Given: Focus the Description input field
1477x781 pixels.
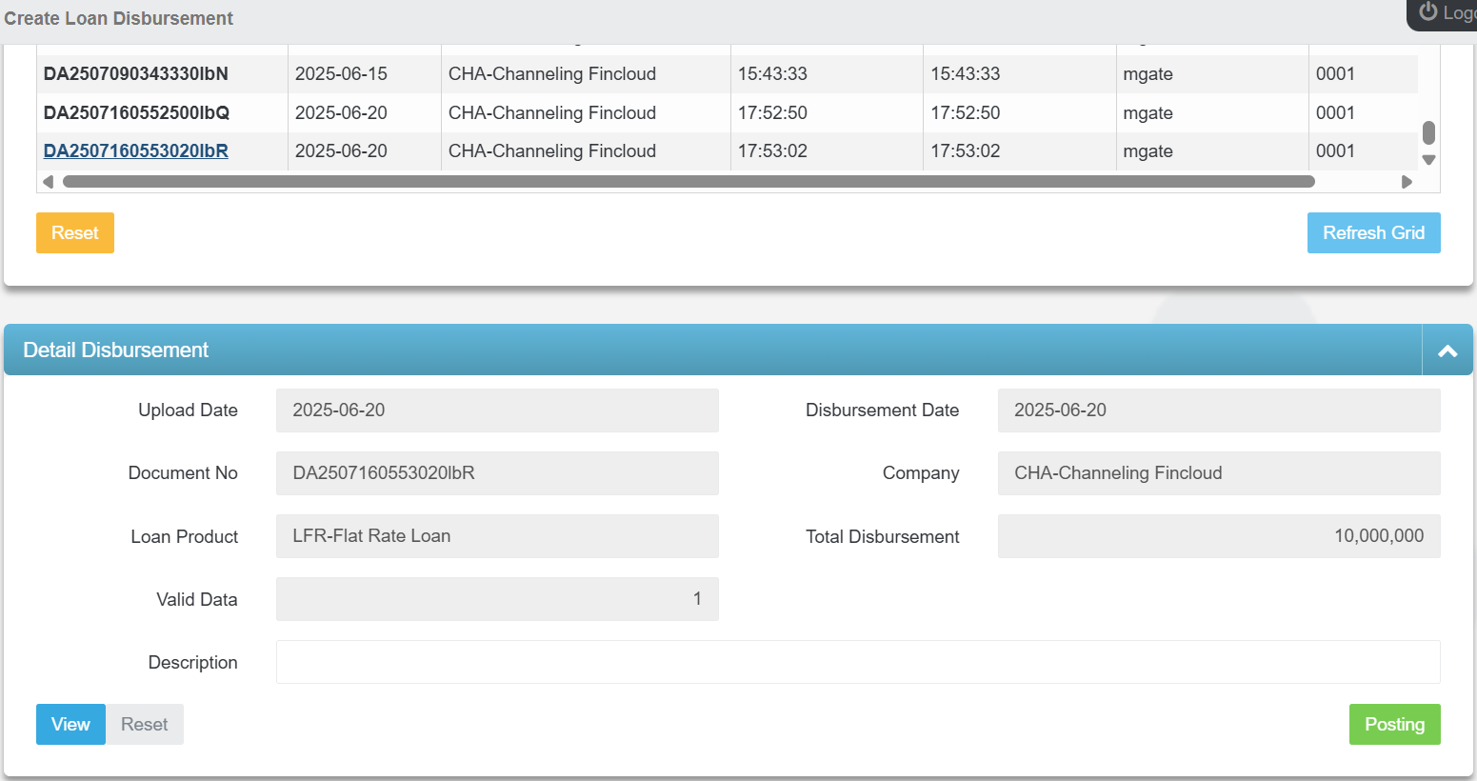Looking at the screenshot, I should pyautogui.click(x=857, y=662).
